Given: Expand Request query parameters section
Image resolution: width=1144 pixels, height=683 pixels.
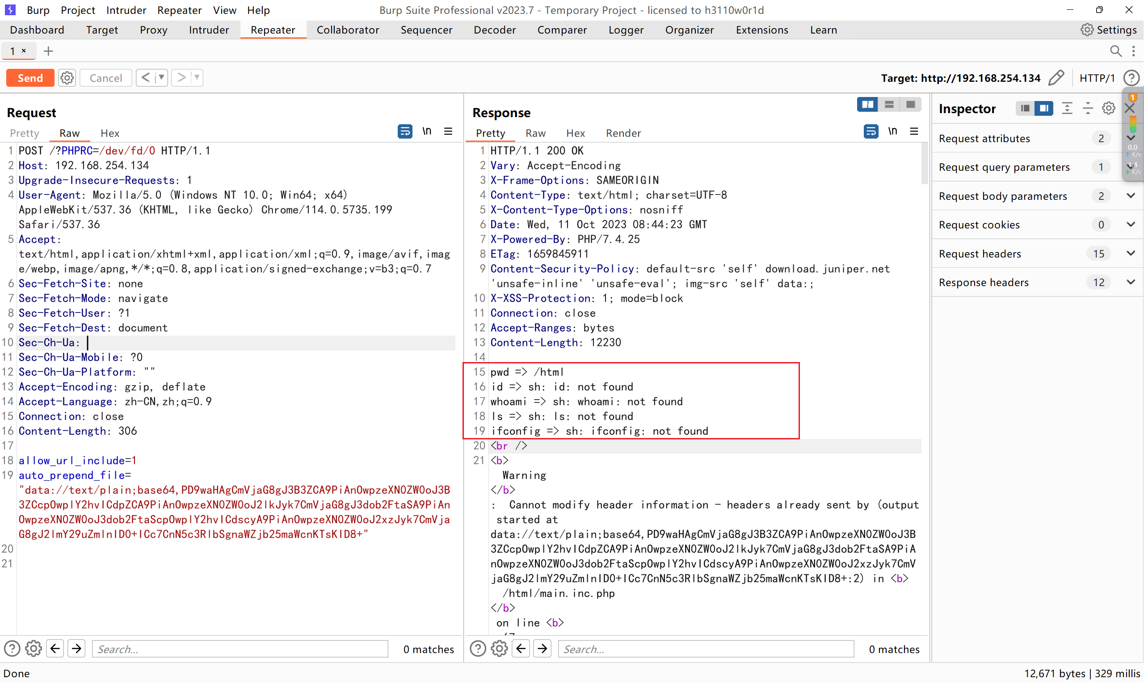Looking at the screenshot, I should [x=1131, y=167].
